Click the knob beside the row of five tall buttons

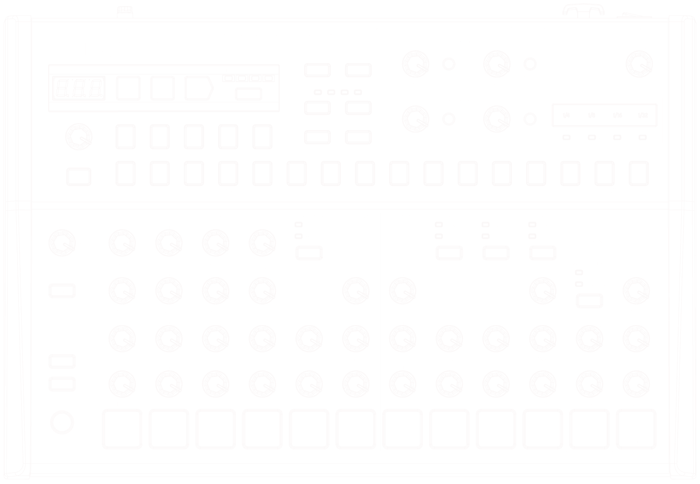click(x=79, y=137)
